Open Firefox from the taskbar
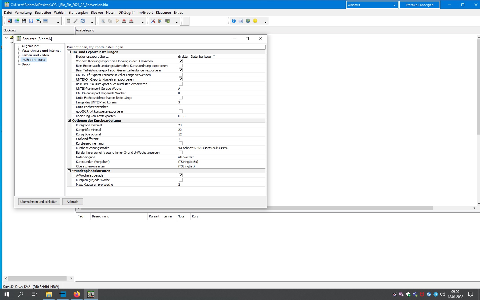The image size is (480, 300). 77,294
